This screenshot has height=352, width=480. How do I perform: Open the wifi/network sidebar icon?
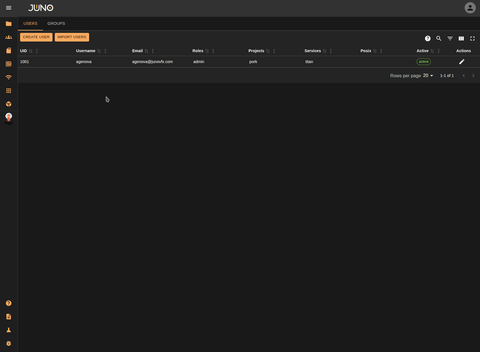pos(9,77)
